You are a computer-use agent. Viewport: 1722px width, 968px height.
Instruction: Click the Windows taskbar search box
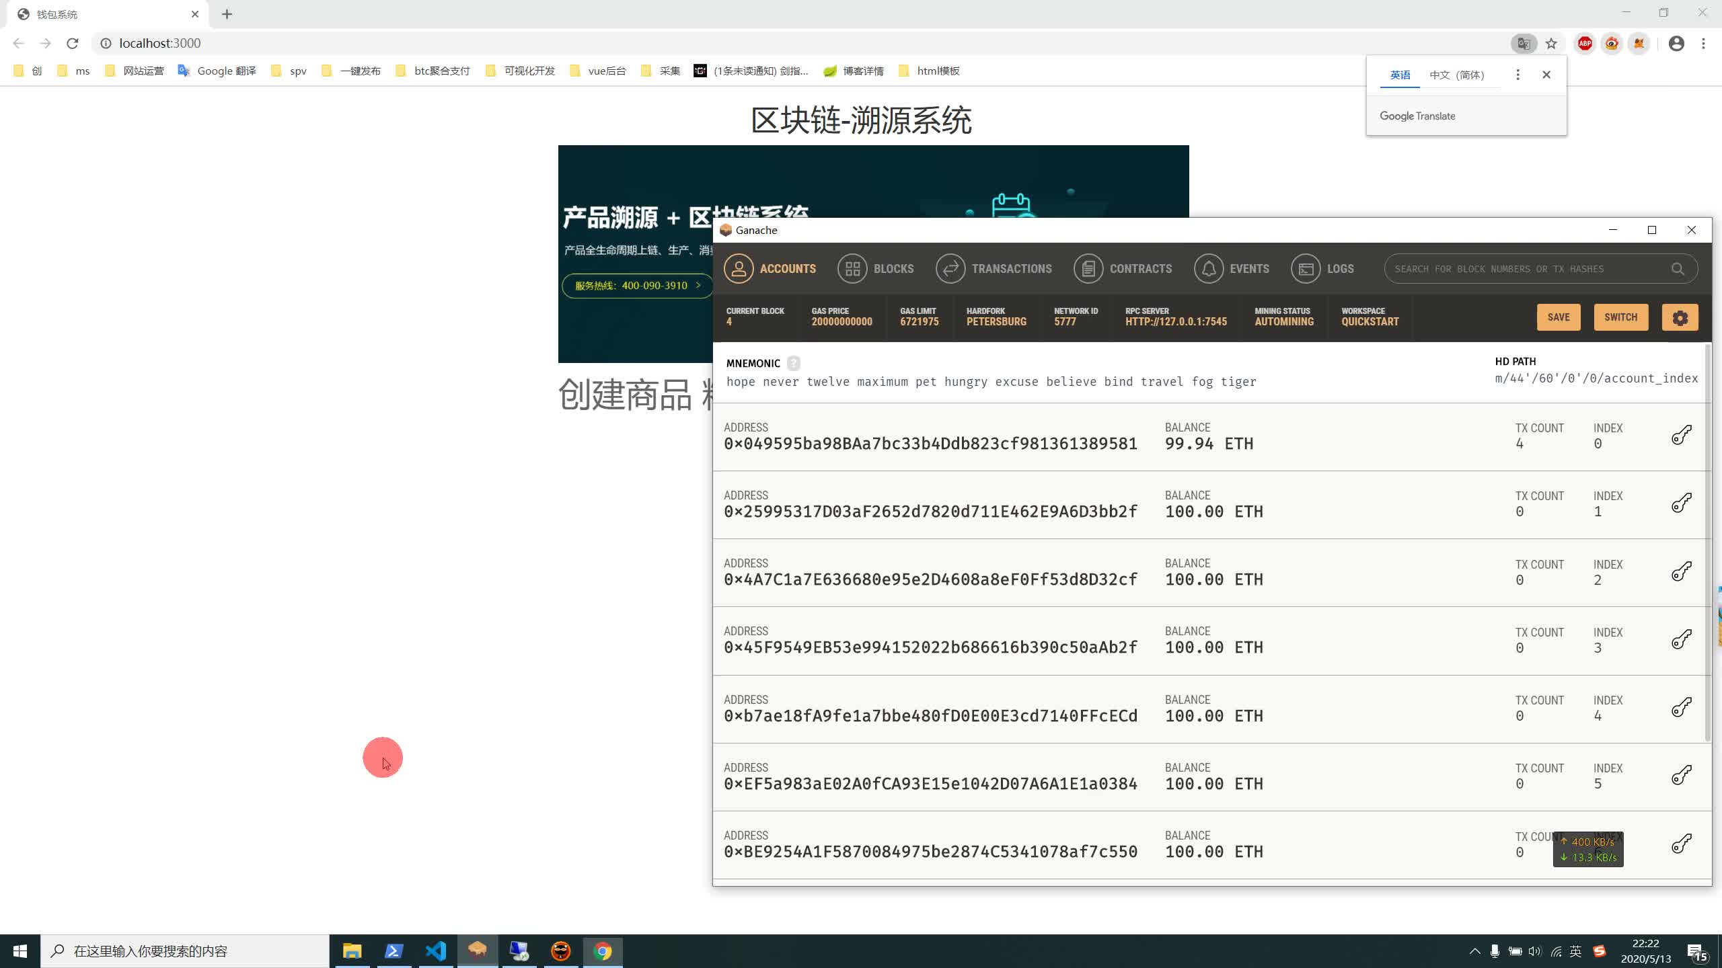pos(185,951)
